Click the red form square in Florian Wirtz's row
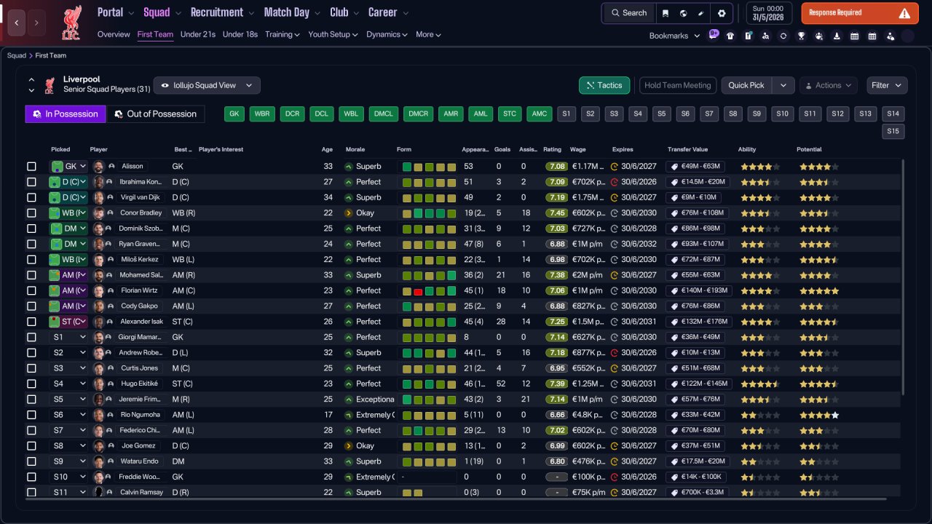This screenshot has height=524, width=932. click(x=419, y=291)
